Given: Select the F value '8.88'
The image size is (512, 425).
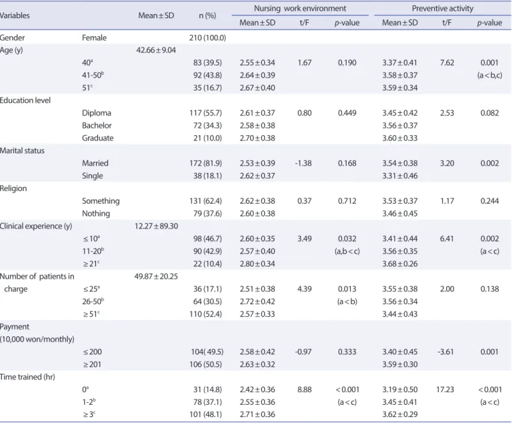Looking at the screenshot, I should 304,389.
